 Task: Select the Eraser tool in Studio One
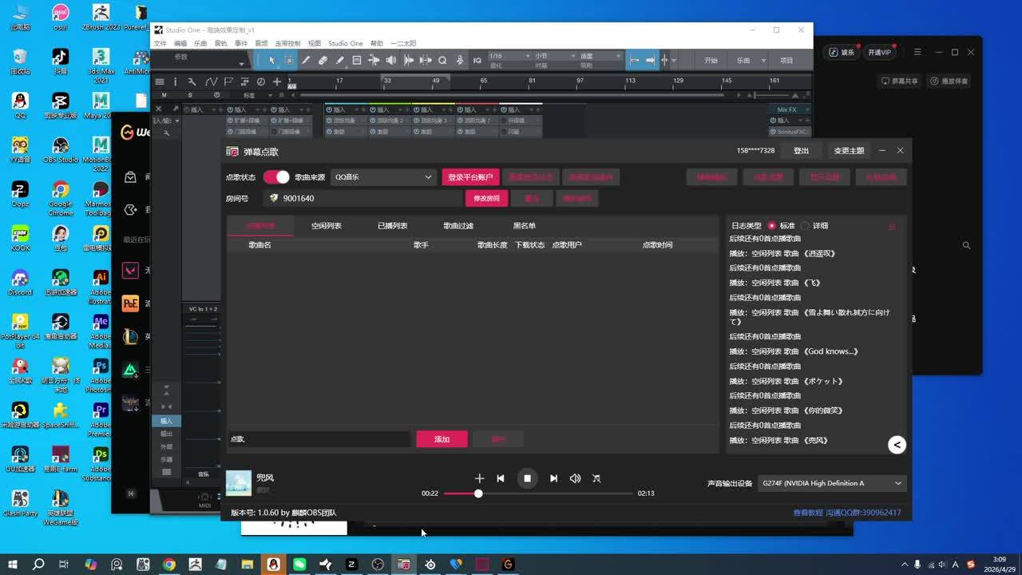pos(323,60)
